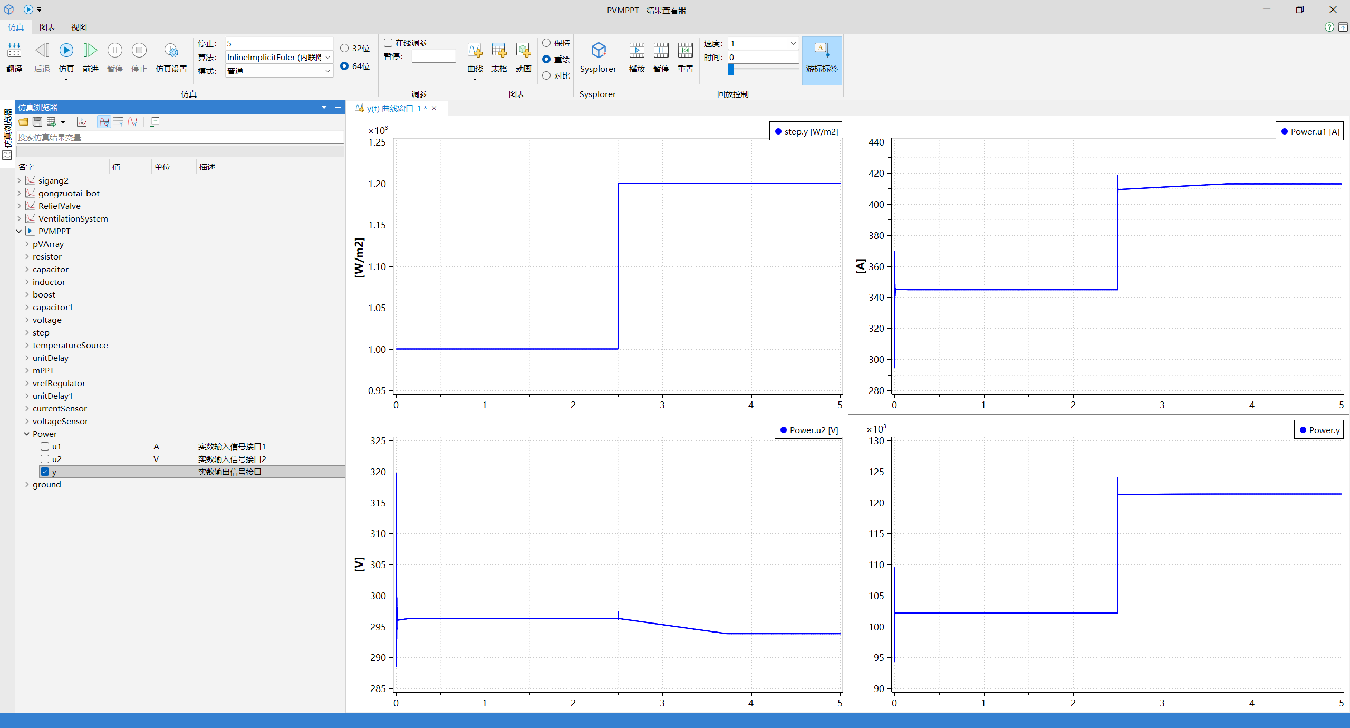This screenshot has width=1350, height=728.
Task: Click the 前进 step-forward icon
Action: pos(90,51)
